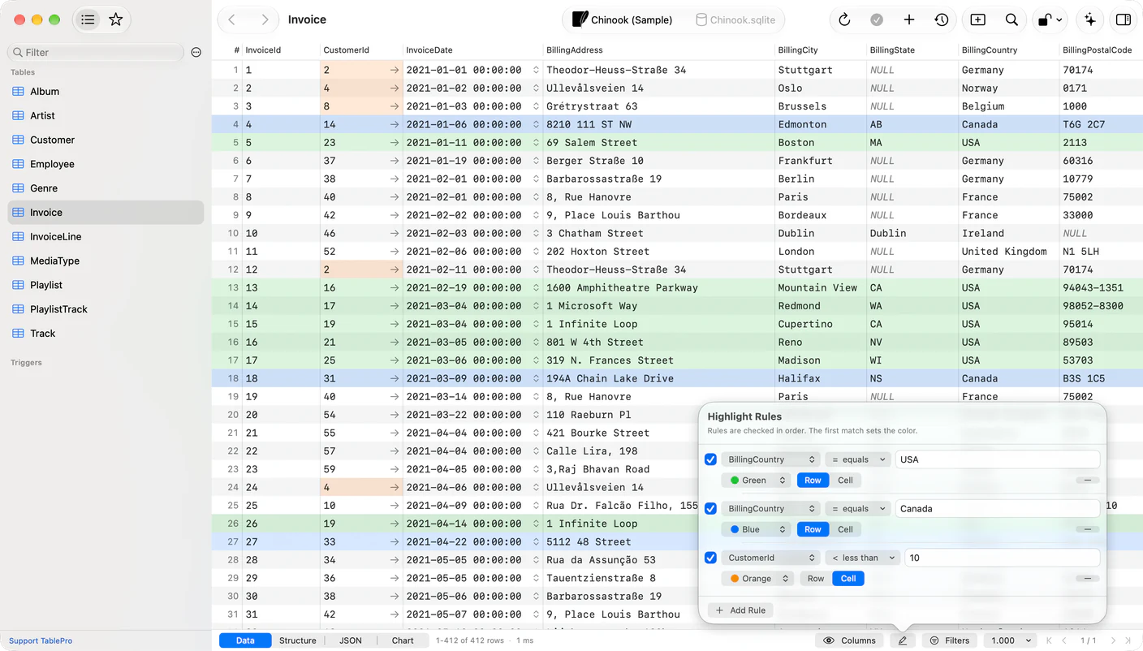The height and width of the screenshot is (651, 1143).
Task: Open the less than operator dropdown
Action: (x=863, y=558)
